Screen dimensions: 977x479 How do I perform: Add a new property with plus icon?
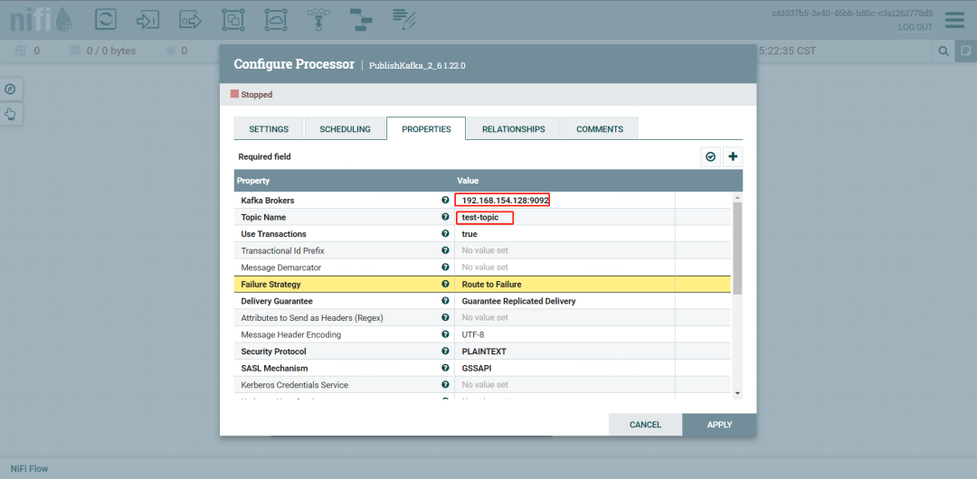733,157
